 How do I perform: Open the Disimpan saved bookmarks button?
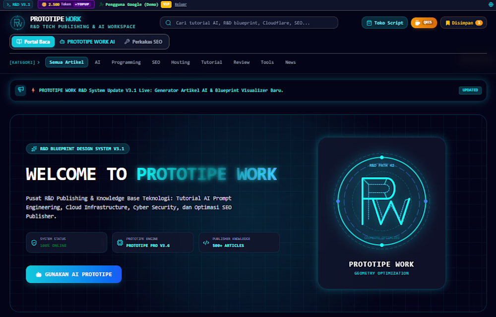(x=463, y=23)
